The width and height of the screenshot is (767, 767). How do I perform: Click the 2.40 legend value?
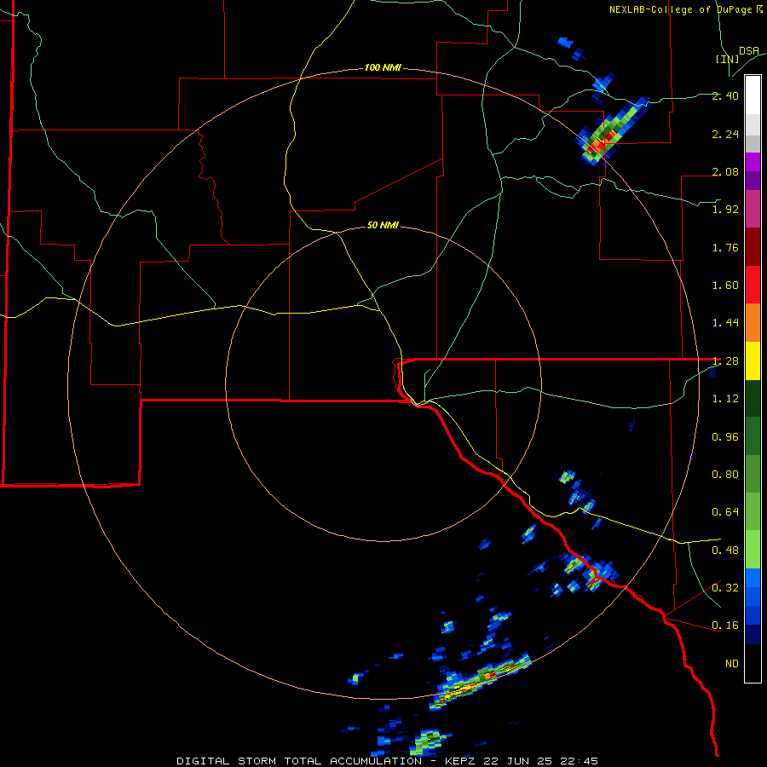725,95
